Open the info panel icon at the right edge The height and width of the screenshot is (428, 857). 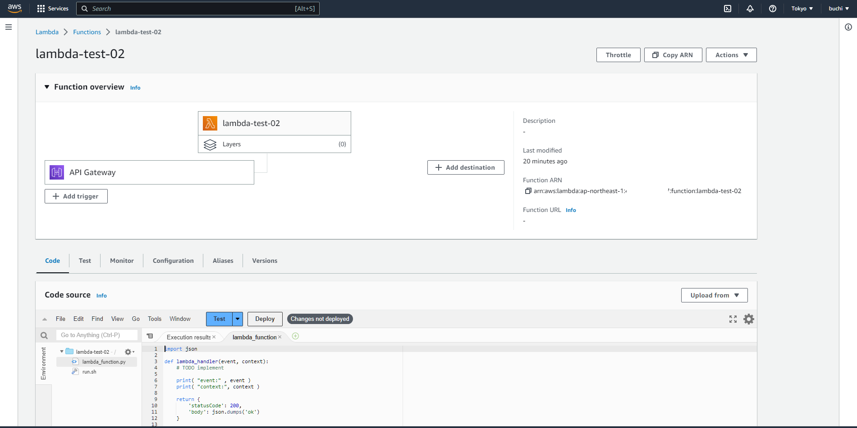848,27
